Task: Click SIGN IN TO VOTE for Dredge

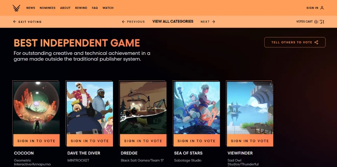Action: tap(143, 141)
